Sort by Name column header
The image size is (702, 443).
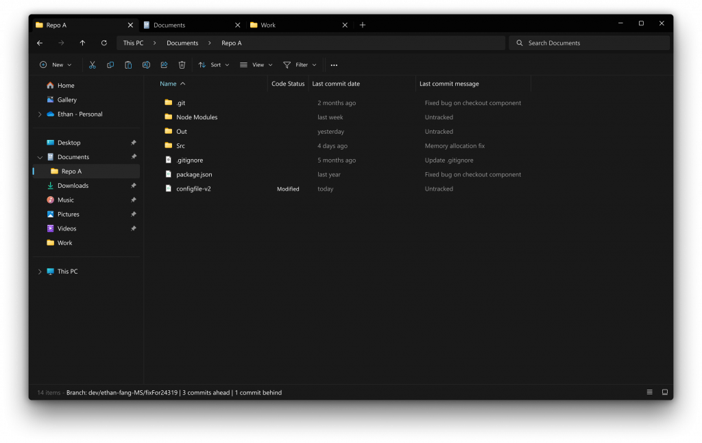point(169,84)
